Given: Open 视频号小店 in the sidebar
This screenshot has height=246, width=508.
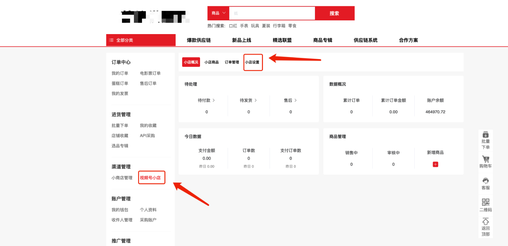Looking at the screenshot, I should (150, 178).
